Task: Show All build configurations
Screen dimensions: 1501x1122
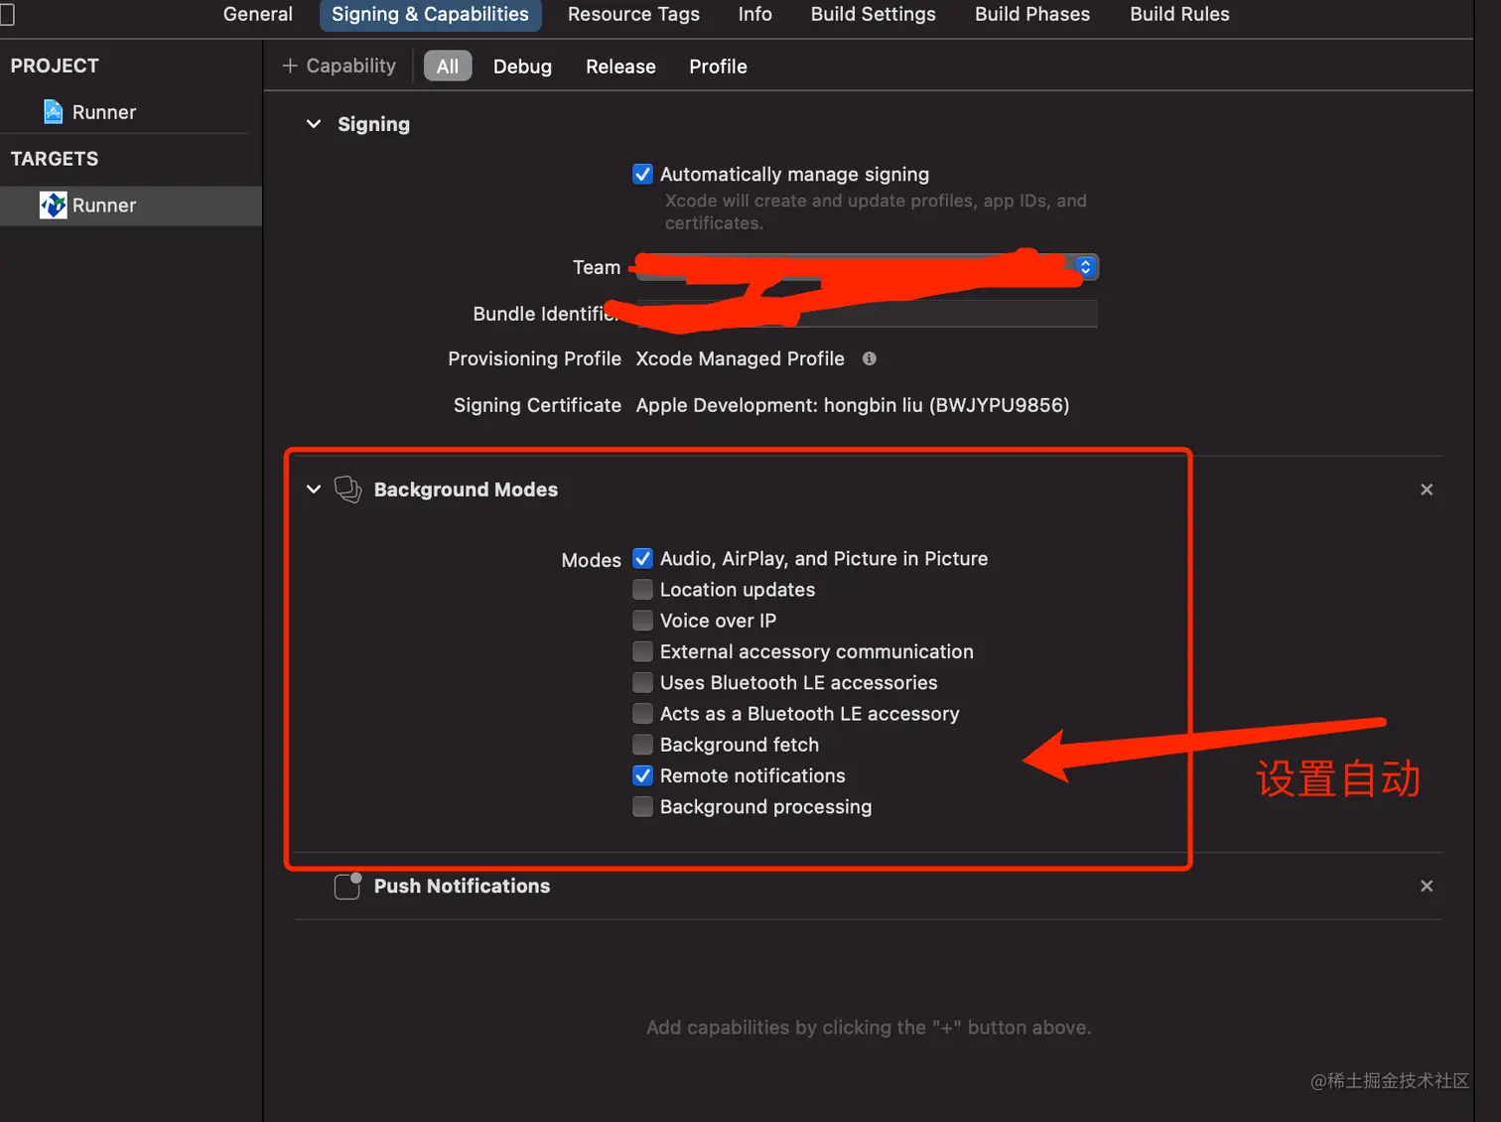Action: coord(448,67)
